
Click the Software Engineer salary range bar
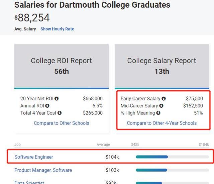[172, 157]
